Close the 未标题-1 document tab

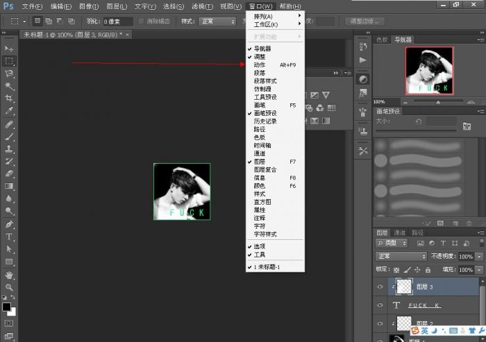(x=127, y=35)
